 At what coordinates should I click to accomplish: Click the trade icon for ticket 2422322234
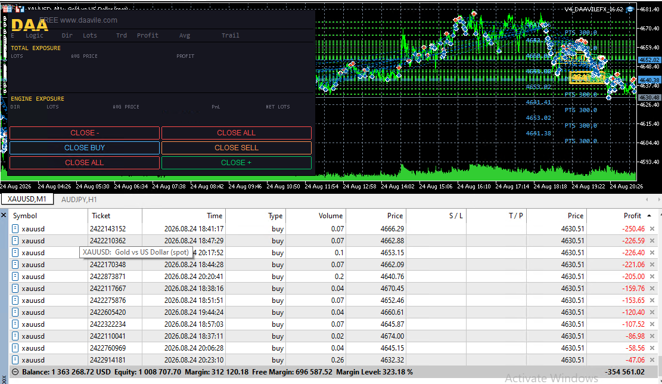tap(15, 324)
